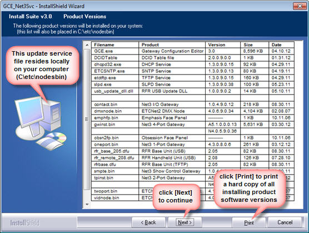Click the scroll up arrow of the list
The image size is (309, 233).
[87, 45]
